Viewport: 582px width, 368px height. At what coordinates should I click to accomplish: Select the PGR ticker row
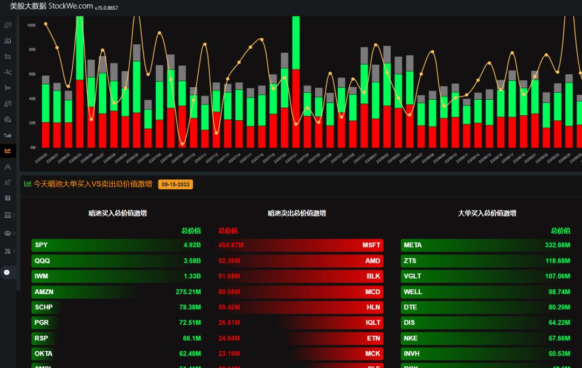click(117, 323)
